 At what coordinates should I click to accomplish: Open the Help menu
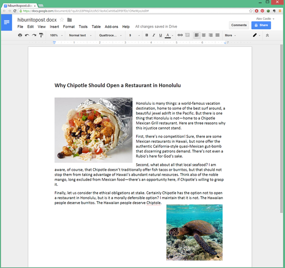pos(126,27)
